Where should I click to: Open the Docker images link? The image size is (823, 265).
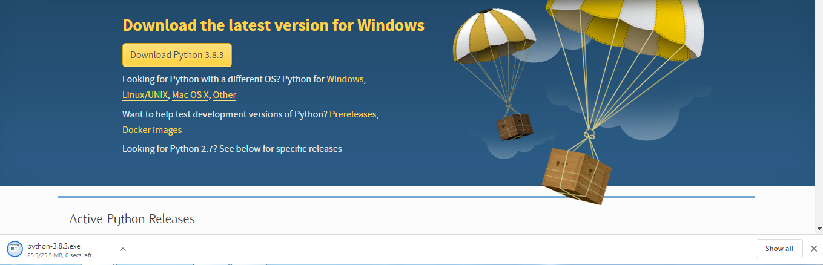(x=152, y=130)
